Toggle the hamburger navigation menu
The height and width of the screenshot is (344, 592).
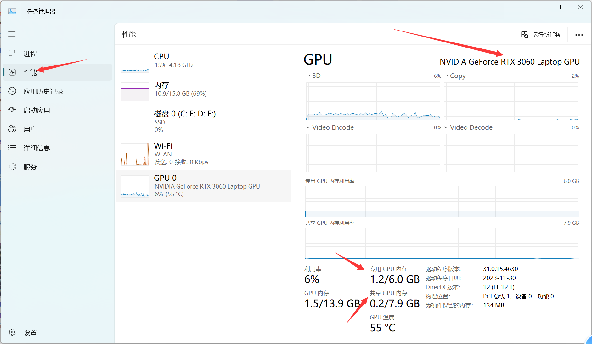12,34
